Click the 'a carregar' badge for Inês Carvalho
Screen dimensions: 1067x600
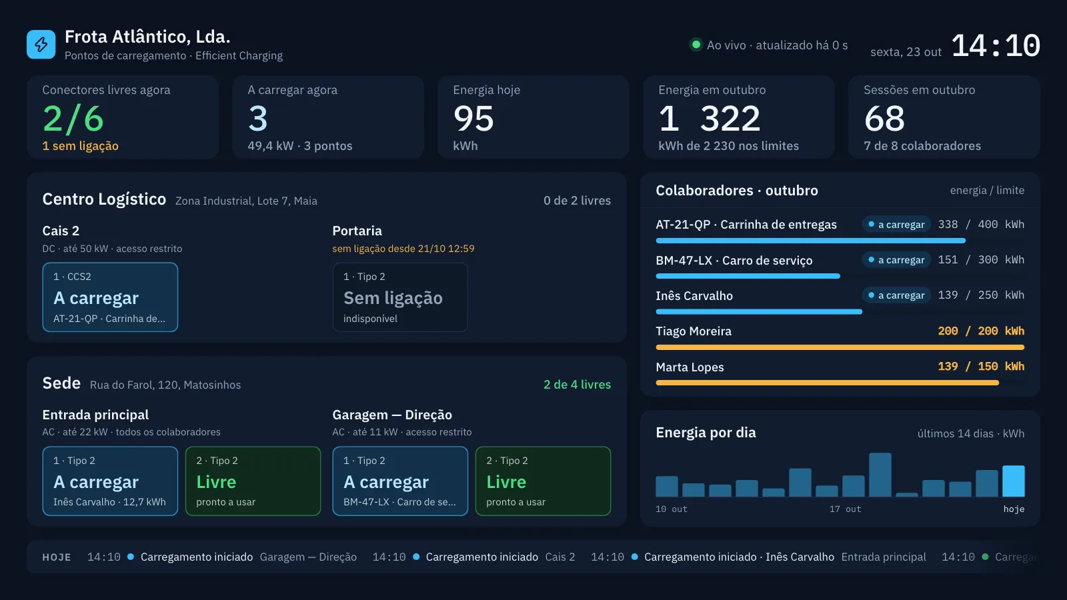(897, 295)
